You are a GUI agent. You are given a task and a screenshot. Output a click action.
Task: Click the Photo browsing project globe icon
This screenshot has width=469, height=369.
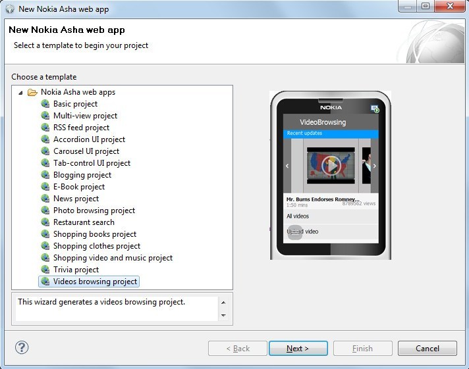[45, 210]
